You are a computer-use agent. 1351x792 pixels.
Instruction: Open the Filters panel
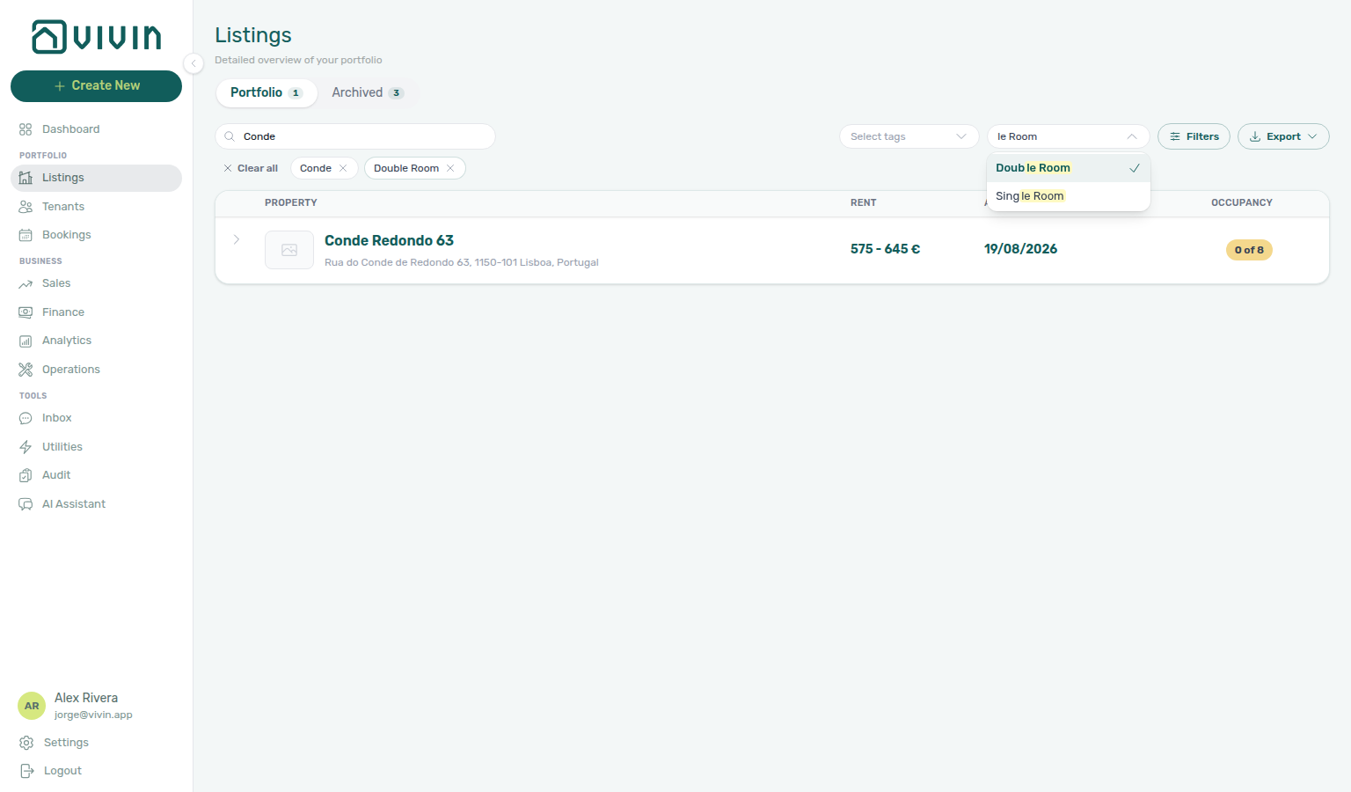[1194, 136]
